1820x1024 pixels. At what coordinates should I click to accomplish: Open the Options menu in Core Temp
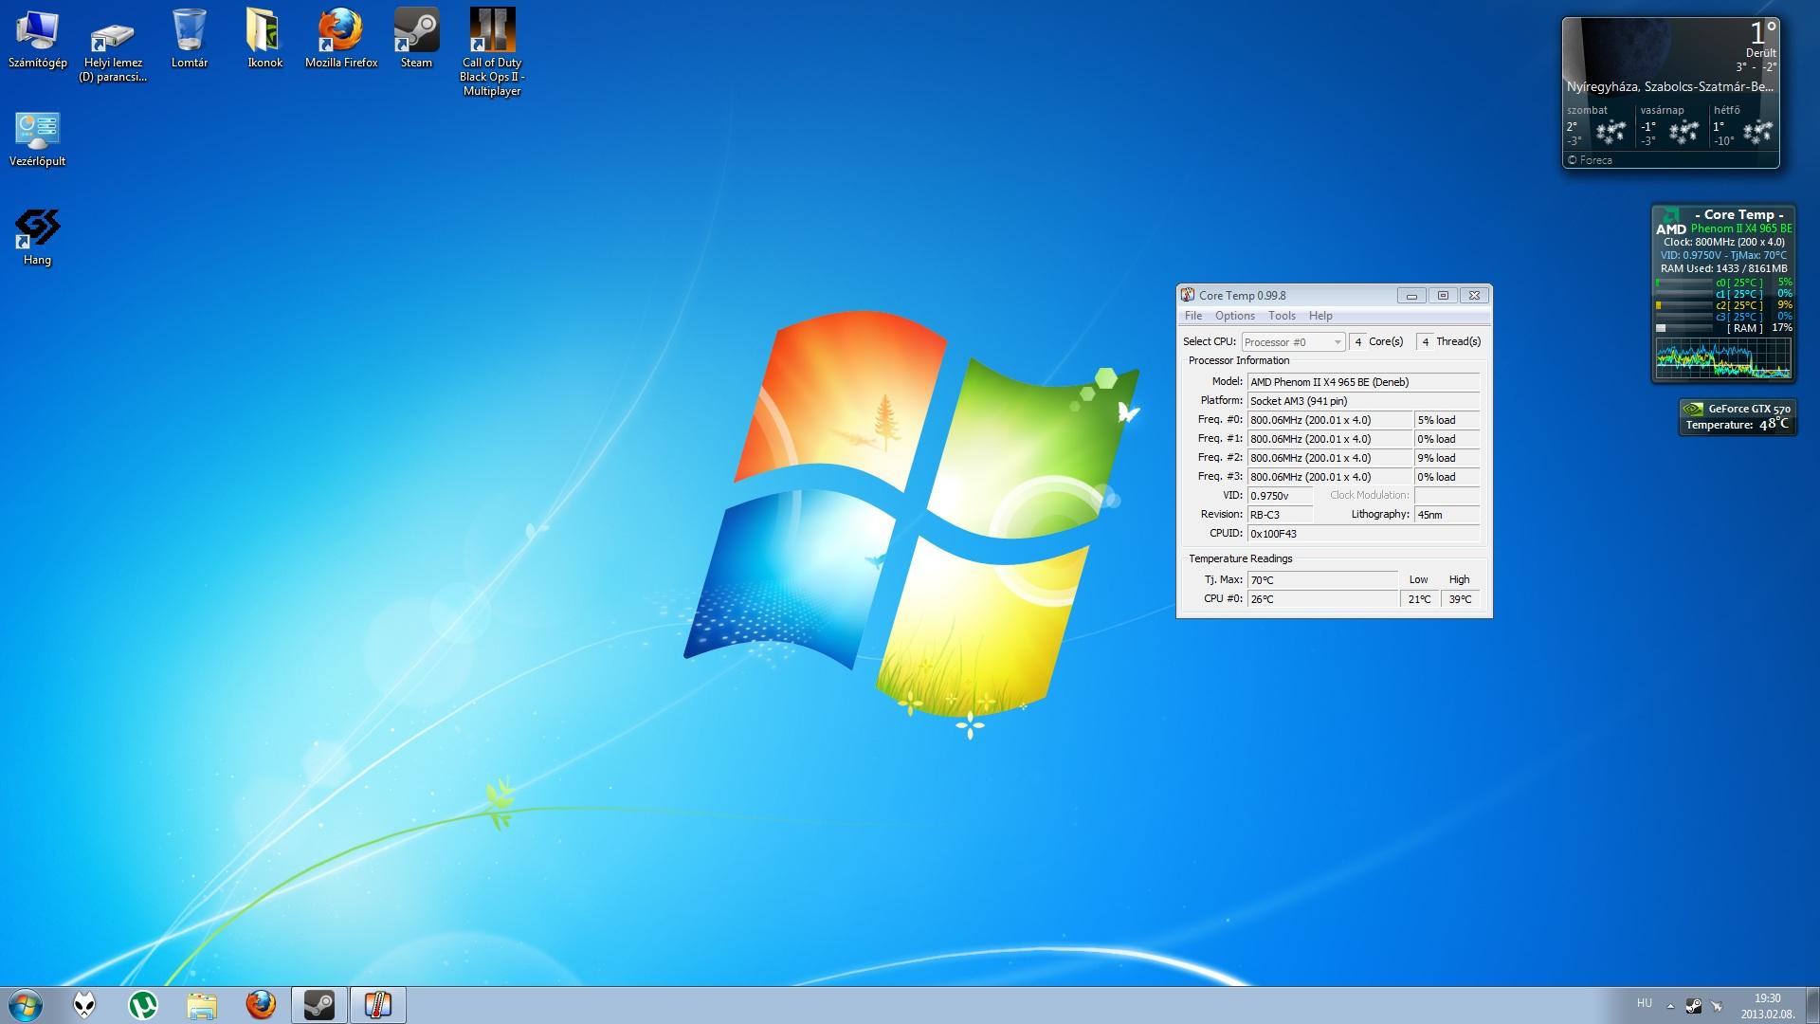1234,316
